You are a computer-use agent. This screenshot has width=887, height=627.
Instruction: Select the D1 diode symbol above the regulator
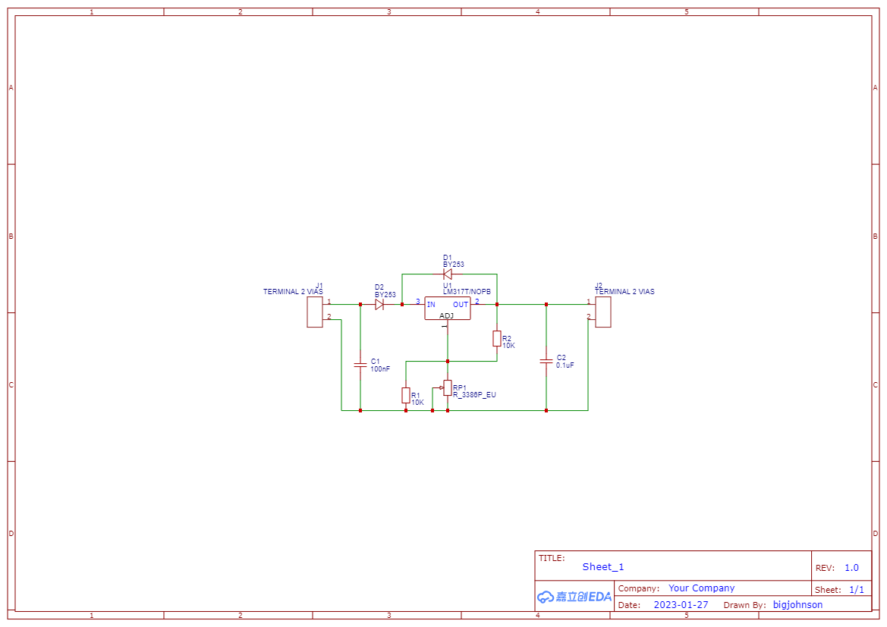point(448,274)
